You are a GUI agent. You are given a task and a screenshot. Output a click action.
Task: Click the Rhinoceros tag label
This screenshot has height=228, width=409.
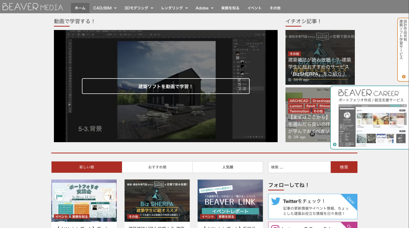tap(324, 106)
